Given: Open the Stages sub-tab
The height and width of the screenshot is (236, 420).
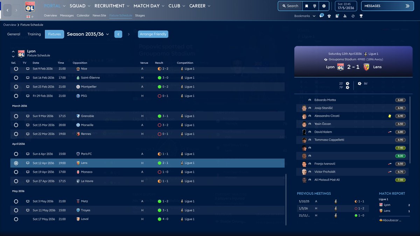Looking at the screenshot, I should [140, 15].
